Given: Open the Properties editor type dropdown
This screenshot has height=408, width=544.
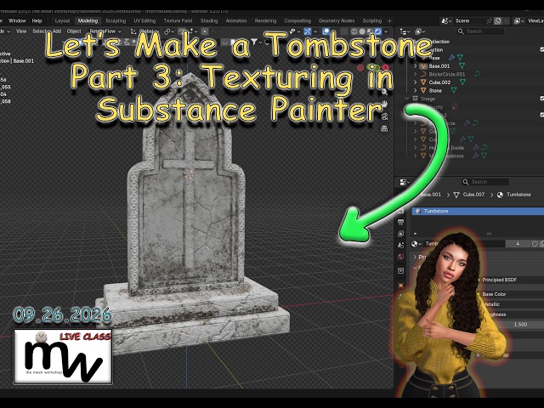Looking at the screenshot, I should pyautogui.click(x=405, y=182).
